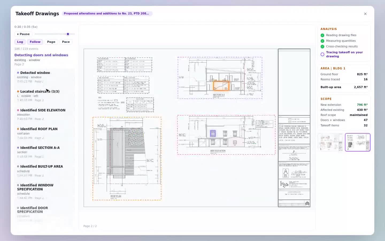Screen dimensions: 385x241
Task: Click the Identified DOOR SPECIFICATION event
Action: tap(44, 214)
